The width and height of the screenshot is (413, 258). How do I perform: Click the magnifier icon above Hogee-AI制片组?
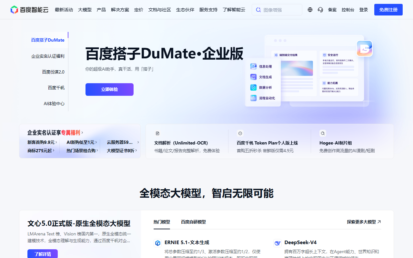(323, 133)
